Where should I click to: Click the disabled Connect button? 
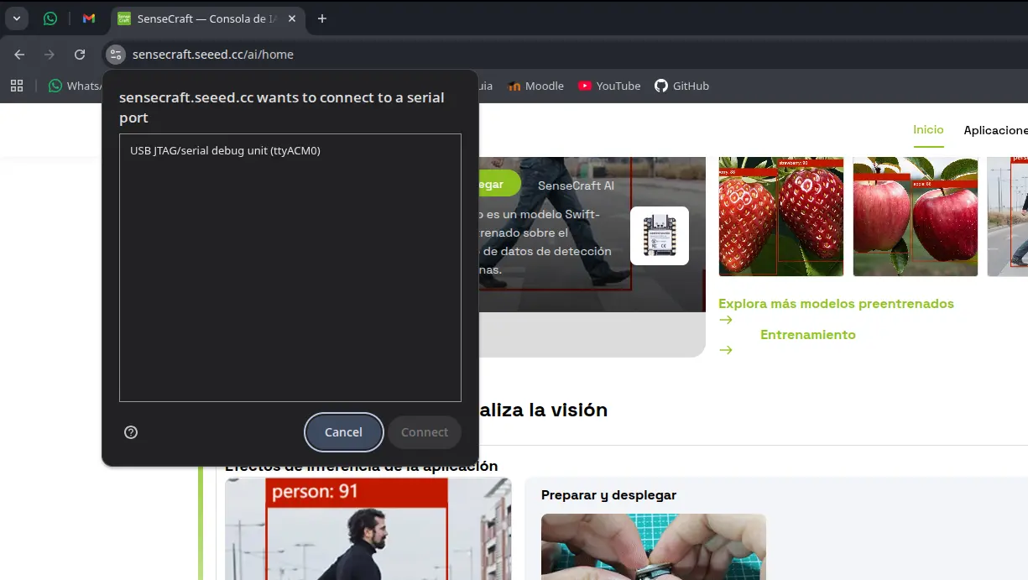(x=425, y=432)
